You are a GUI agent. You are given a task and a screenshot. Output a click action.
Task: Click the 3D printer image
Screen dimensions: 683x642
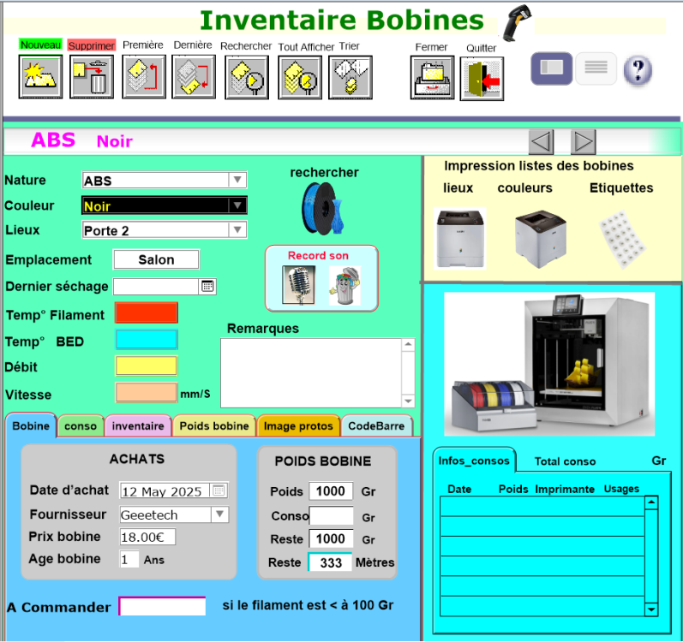click(548, 364)
